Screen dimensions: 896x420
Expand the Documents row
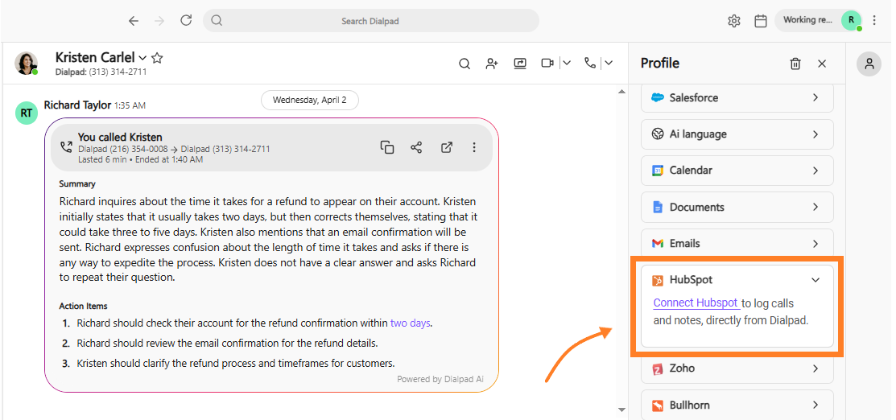[737, 207]
